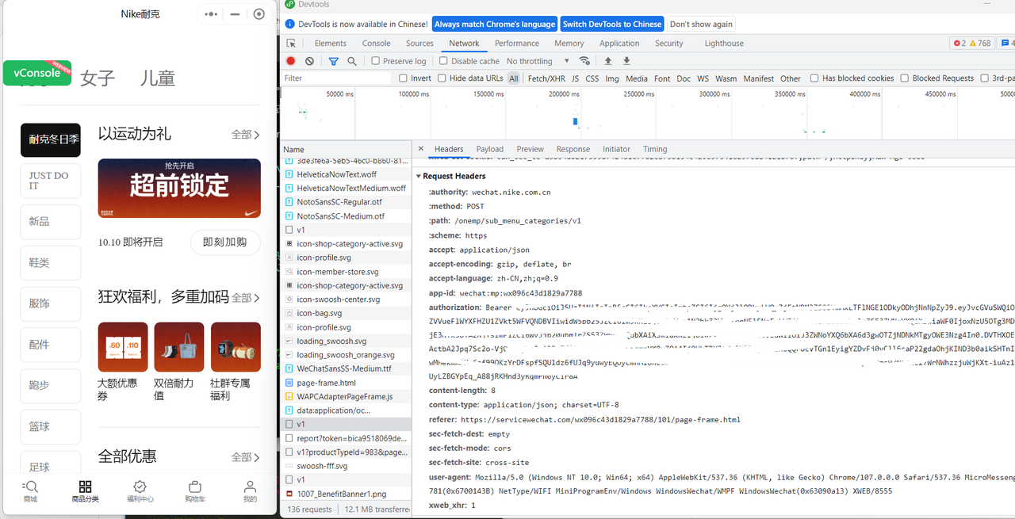Open the 购物车 cart icon in bottom bar
Viewport: 1015px width, 519px height.
tap(194, 487)
